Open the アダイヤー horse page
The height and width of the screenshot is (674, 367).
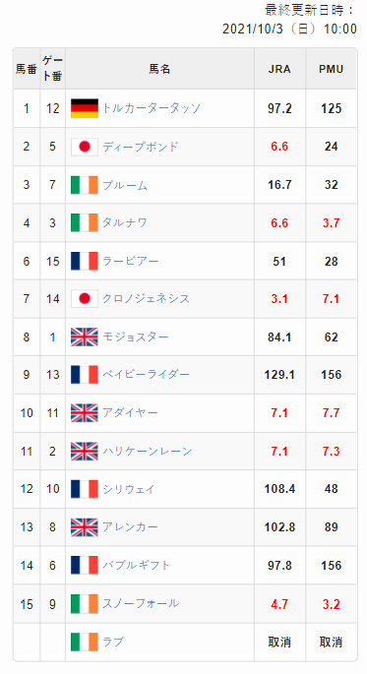(x=130, y=413)
